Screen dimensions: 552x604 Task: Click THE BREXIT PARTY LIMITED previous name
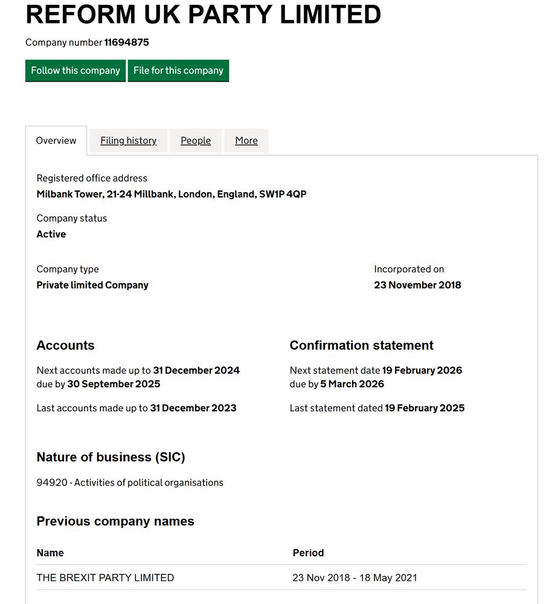coord(105,578)
